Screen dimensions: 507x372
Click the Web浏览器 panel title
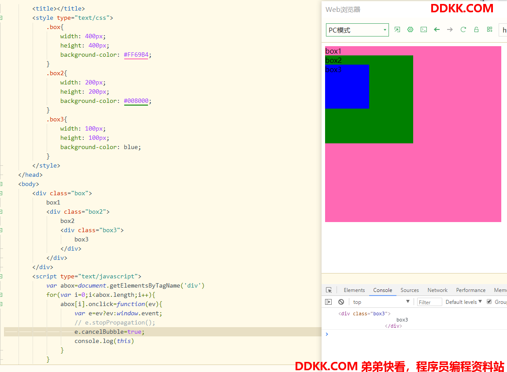(343, 9)
